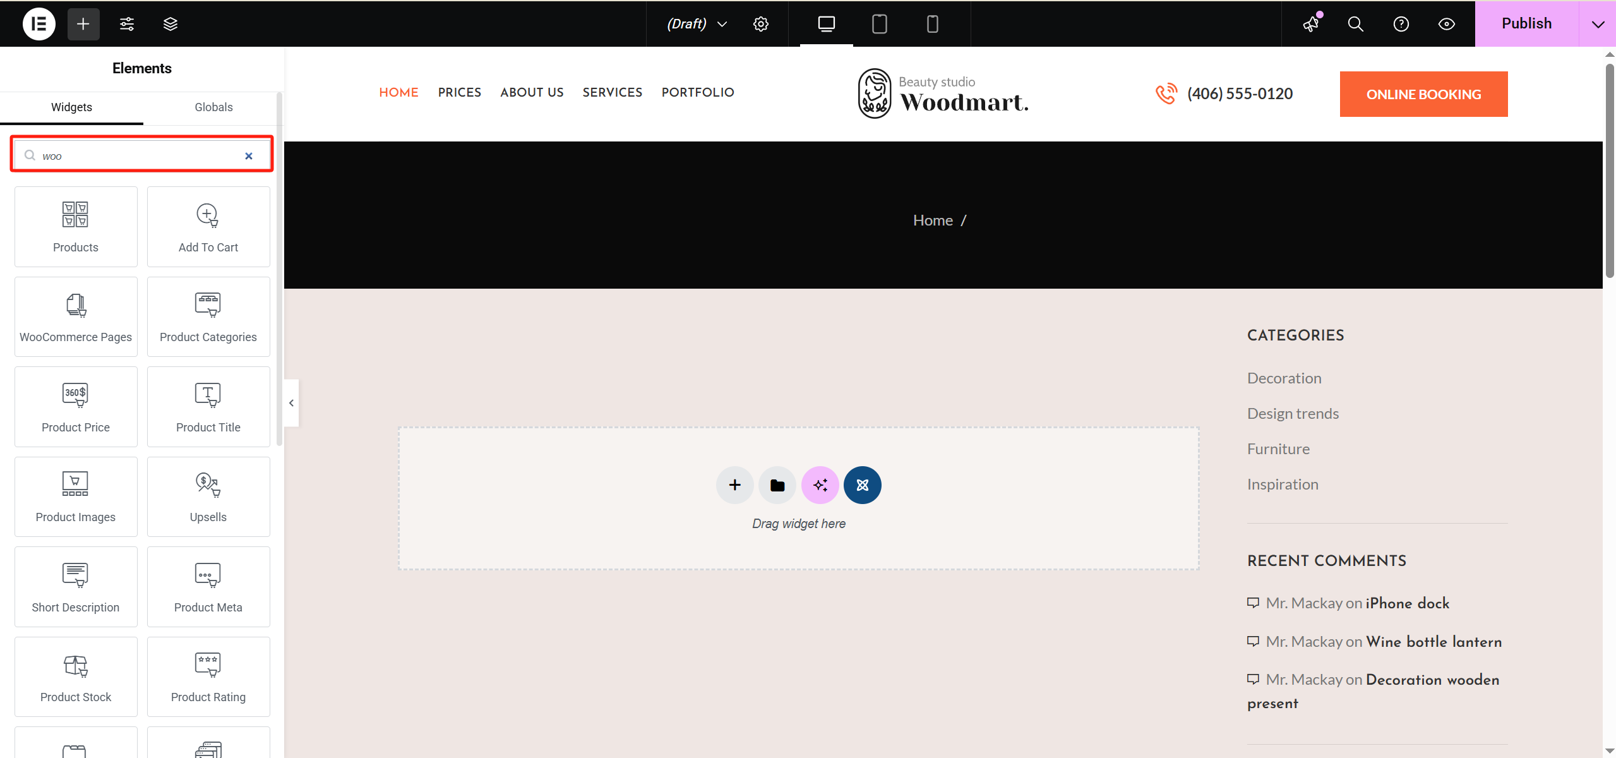
Task: Click the ONLINE BOOKING button
Action: tap(1423, 93)
